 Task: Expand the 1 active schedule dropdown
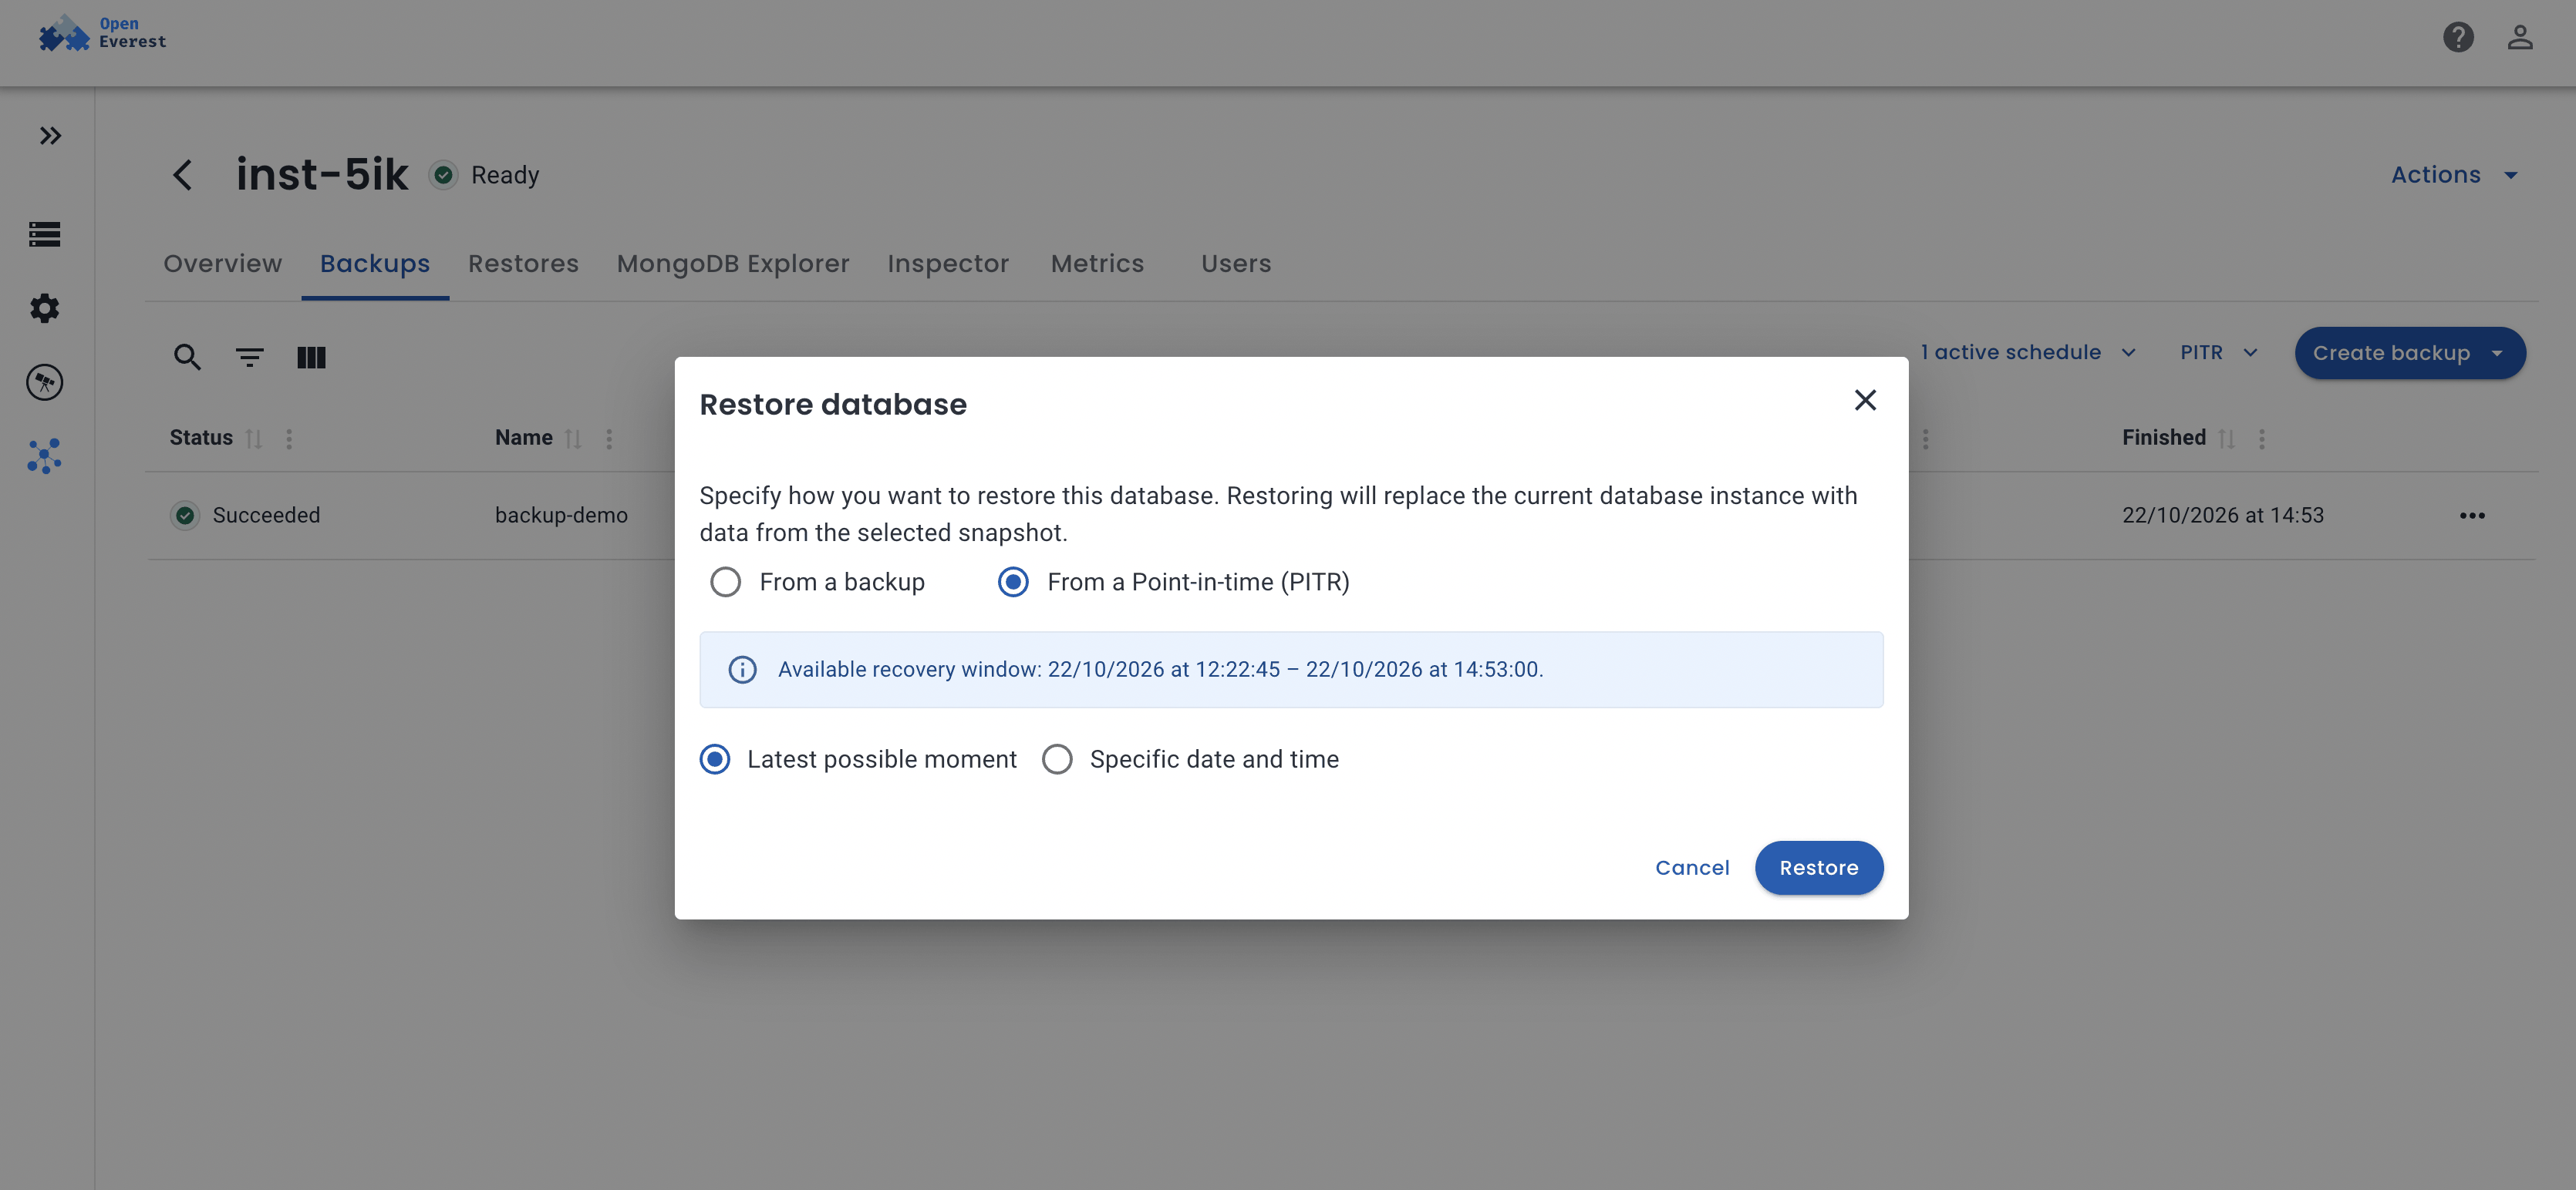point(2028,353)
